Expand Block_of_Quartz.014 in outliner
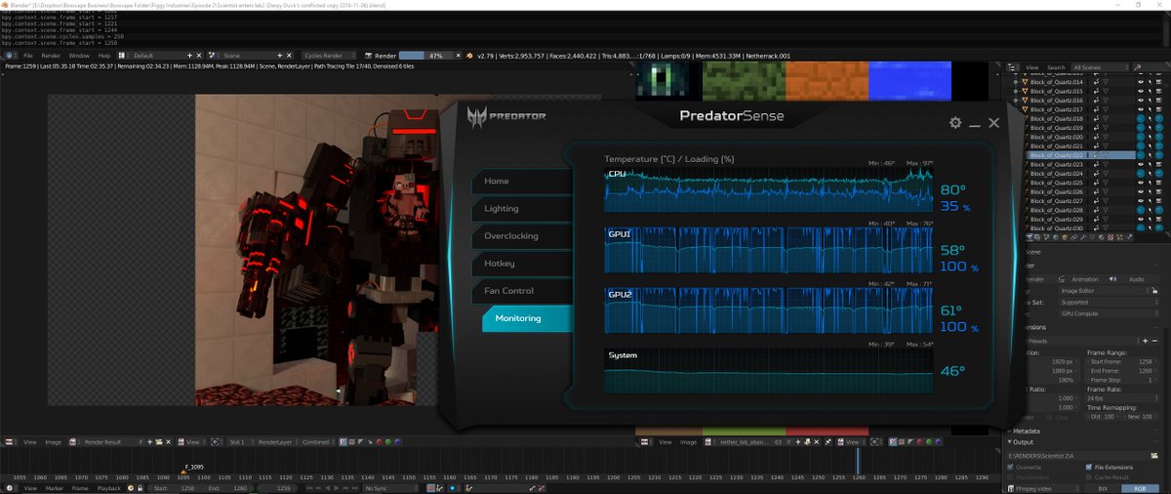The height and width of the screenshot is (494, 1171). pos(1016,82)
